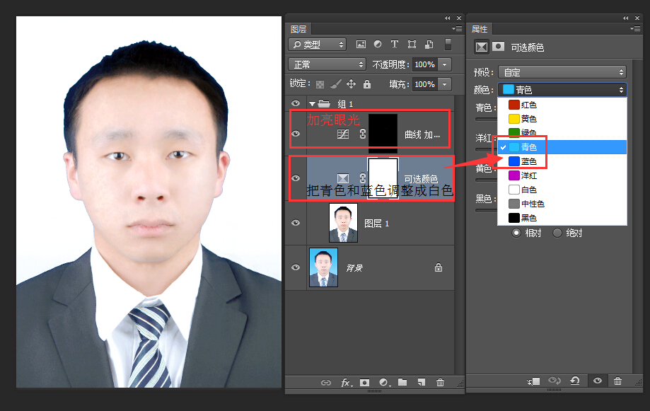Open the 正常 blend mode dropdown

[x=327, y=64]
